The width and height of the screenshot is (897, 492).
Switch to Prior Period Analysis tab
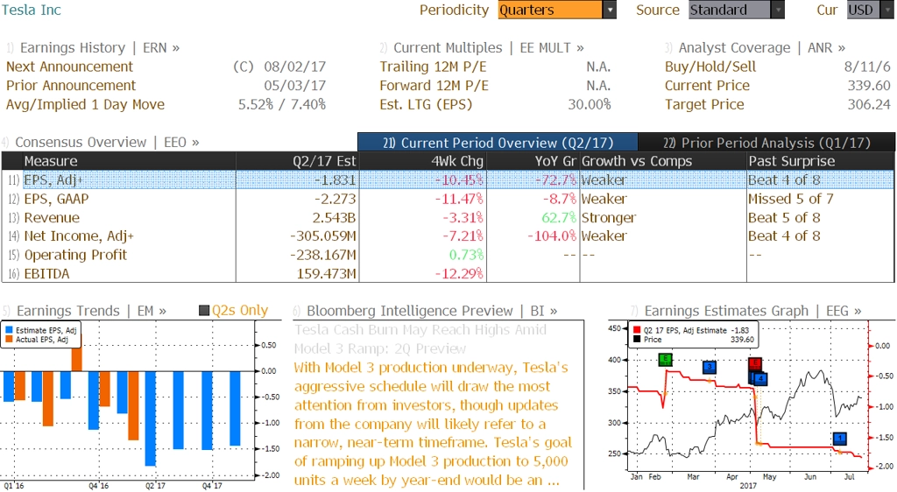(766, 143)
